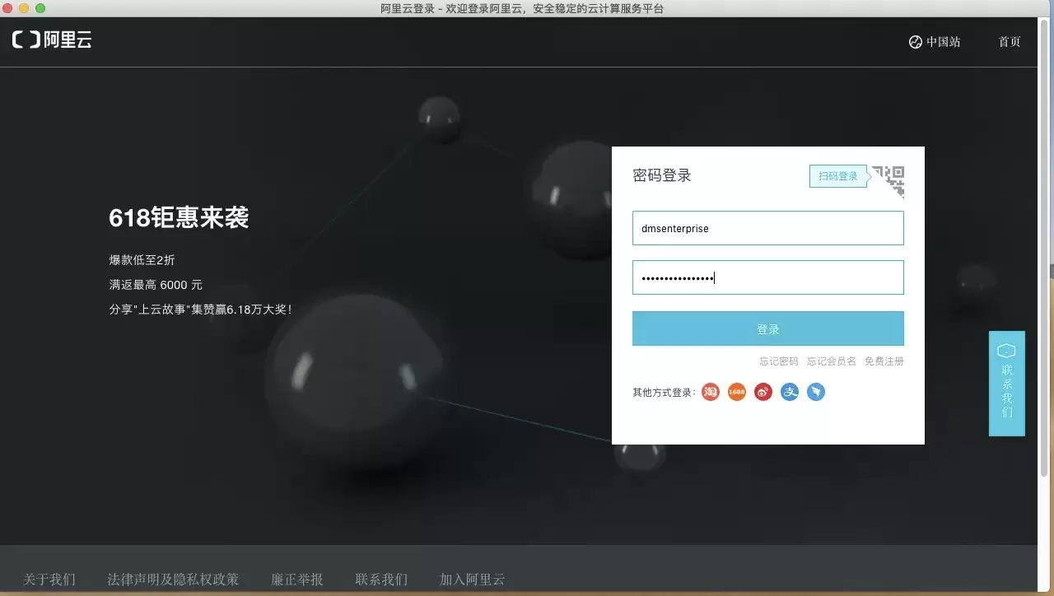Log in with the DingTalk icon
This screenshot has height=596, width=1054.
816,392
